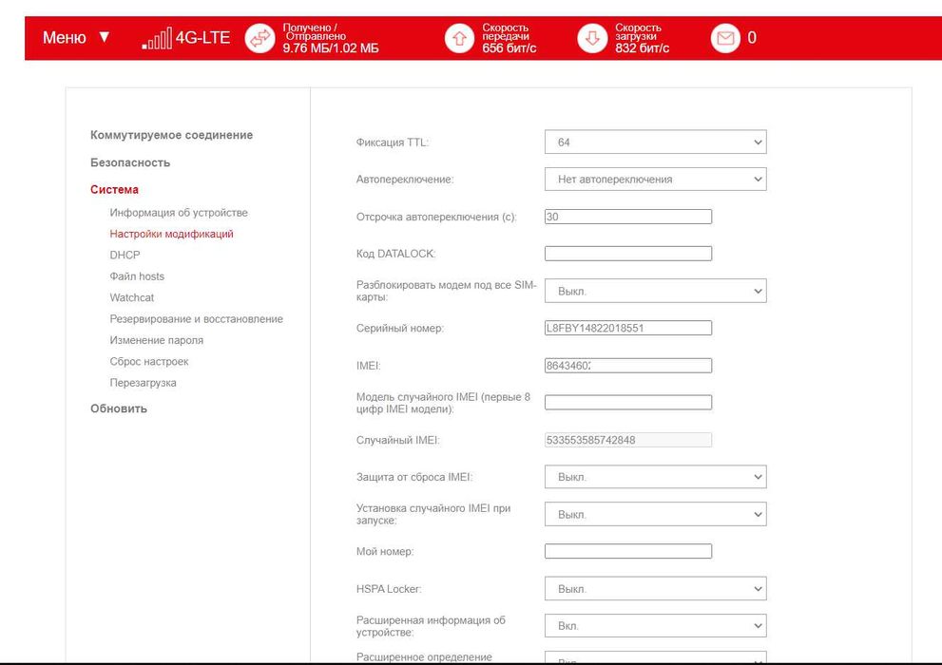Open the Меню dropdown in the red header
The width and height of the screenshot is (942, 665).
coord(76,38)
